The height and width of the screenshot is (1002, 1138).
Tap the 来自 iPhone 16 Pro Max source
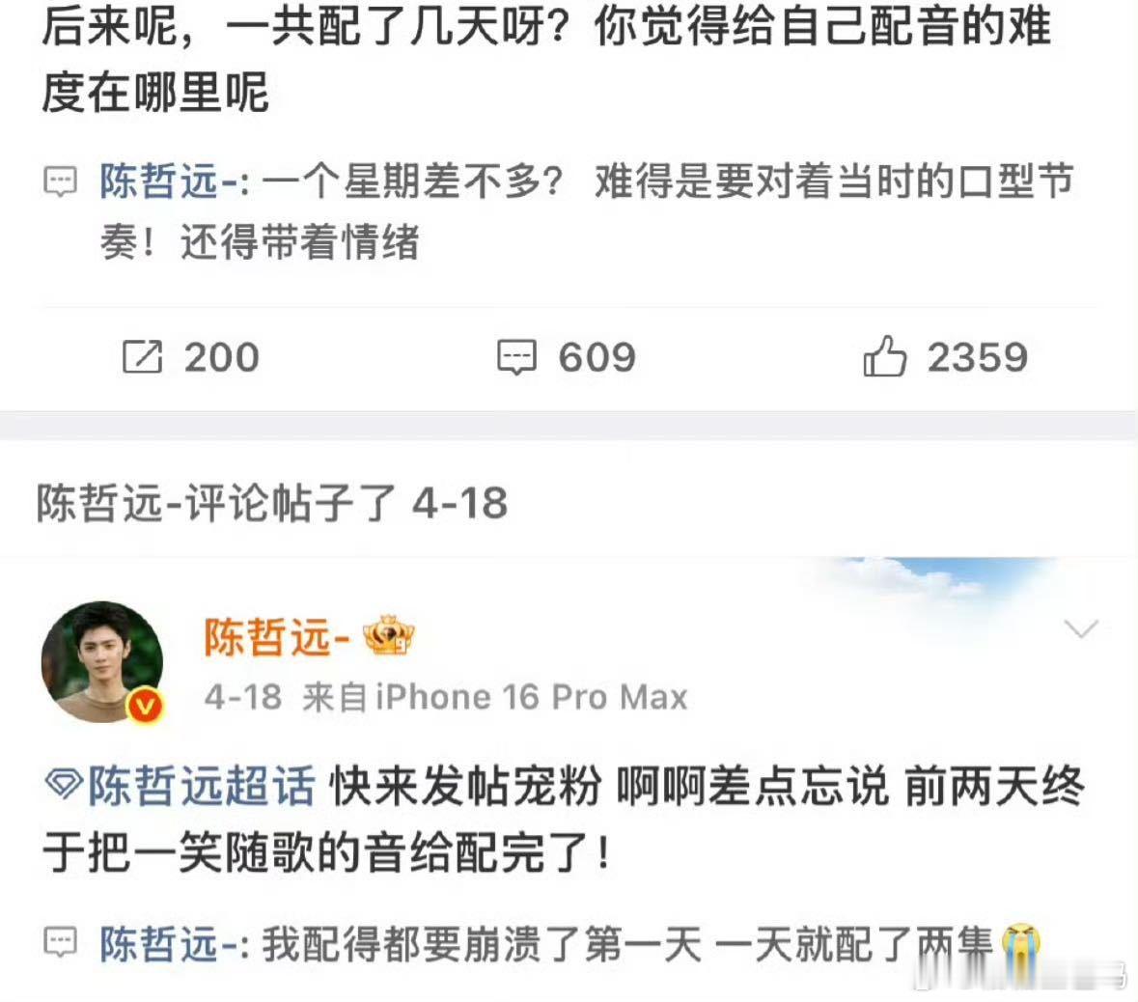click(x=495, y=697)
